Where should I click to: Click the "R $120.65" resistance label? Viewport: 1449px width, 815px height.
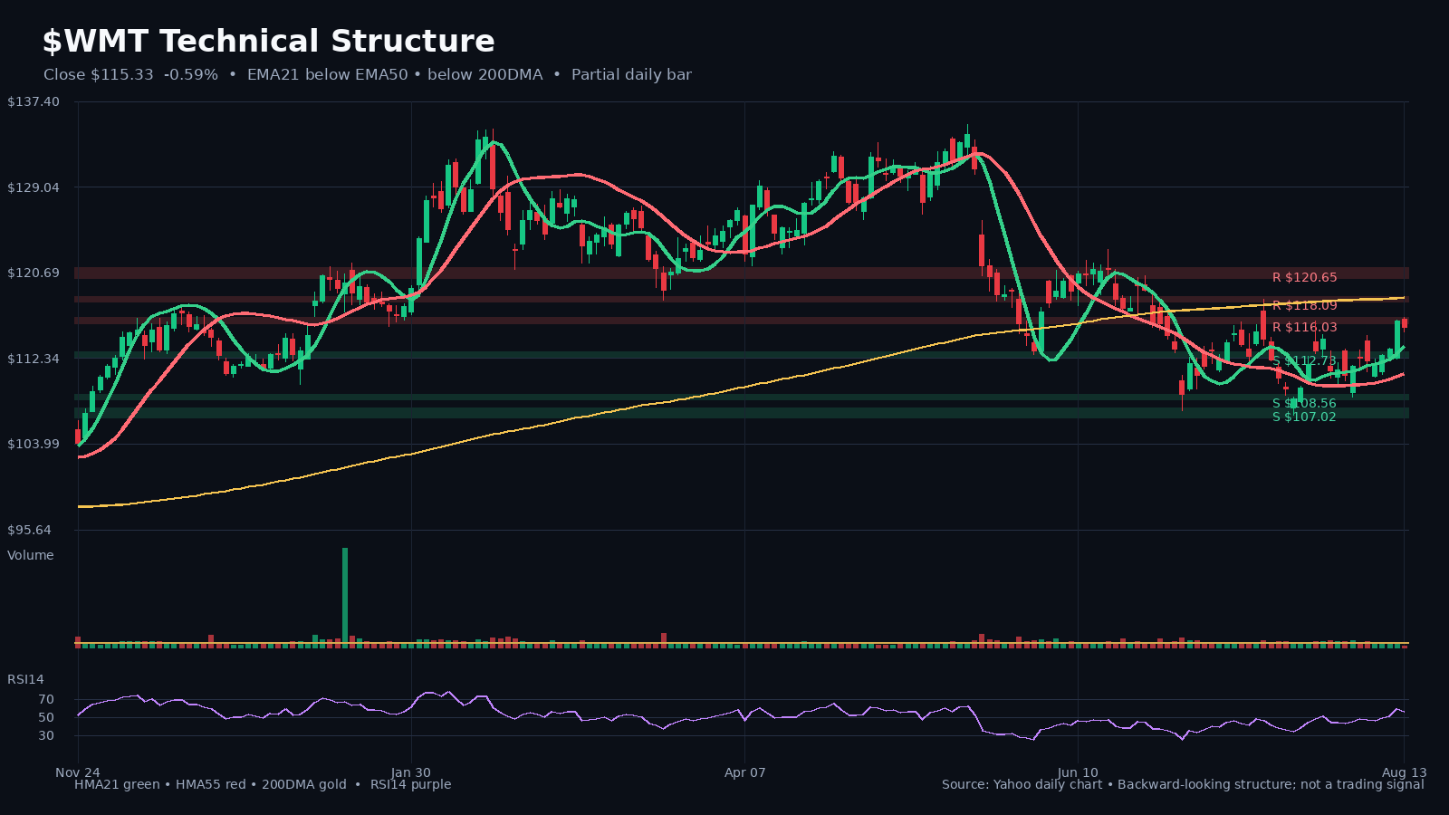[1304, 278]
